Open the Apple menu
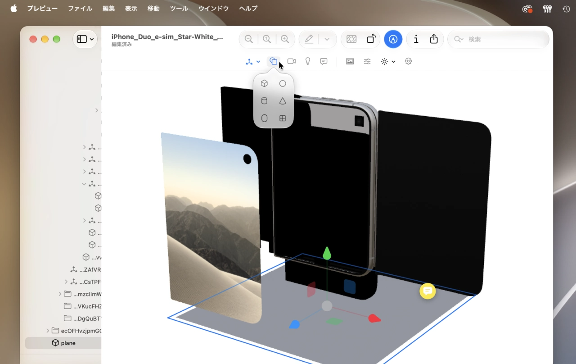The image size is (576, 364). 13,9
